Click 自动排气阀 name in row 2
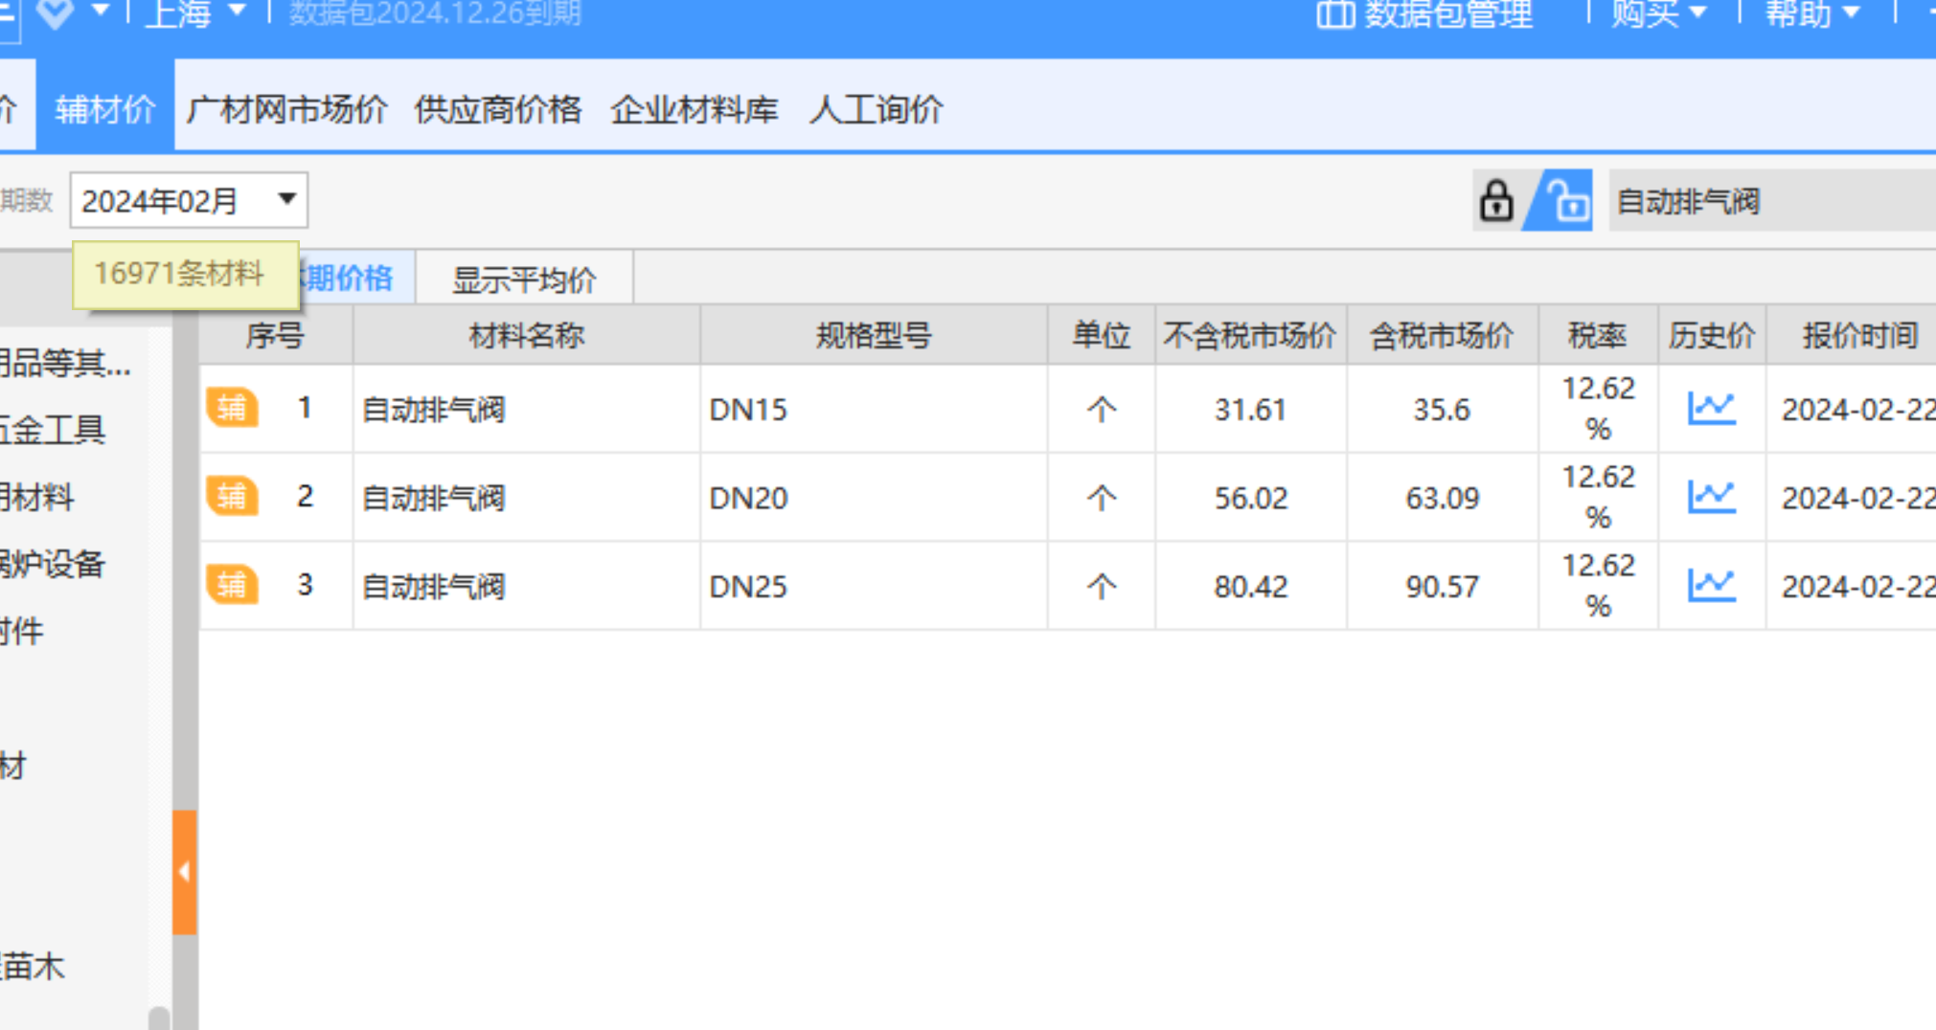Viewport: 1936px width, 1030px height. (434, 498)
